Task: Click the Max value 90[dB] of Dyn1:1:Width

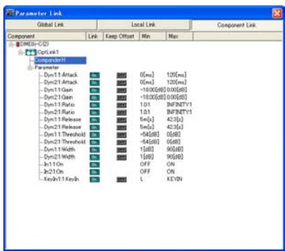Action: click(175, 149)
